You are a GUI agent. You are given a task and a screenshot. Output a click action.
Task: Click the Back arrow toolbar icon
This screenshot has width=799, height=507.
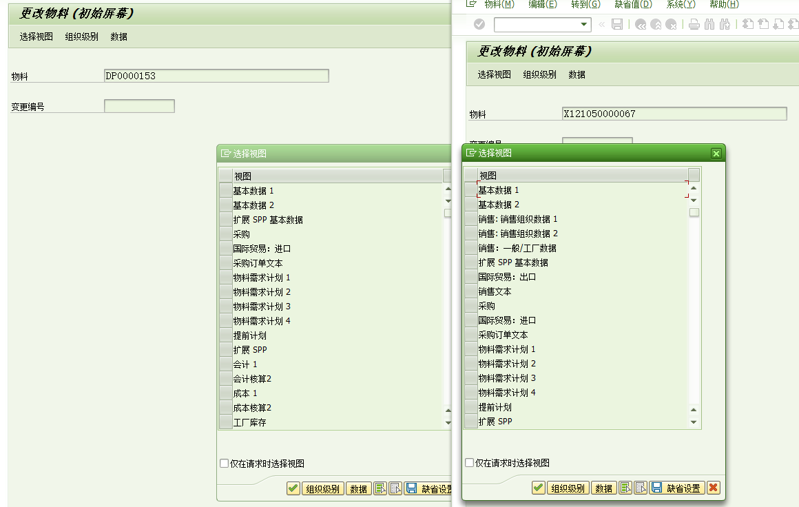[x=640, y=24]
